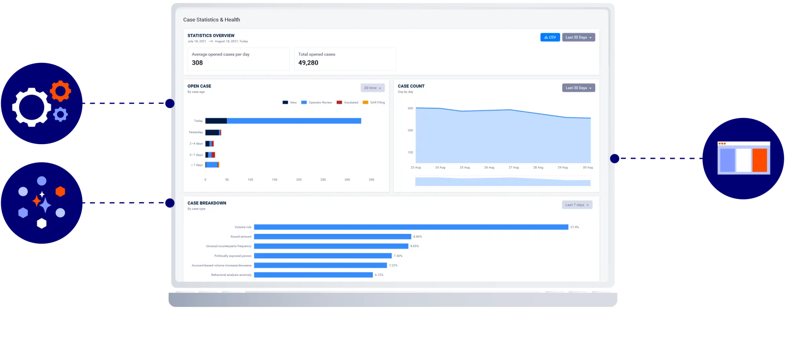The height and width of the screenshot is (346, 785).
Task: Click the sparkle and hexagons circle icon
Action: [x=42, y=203]
